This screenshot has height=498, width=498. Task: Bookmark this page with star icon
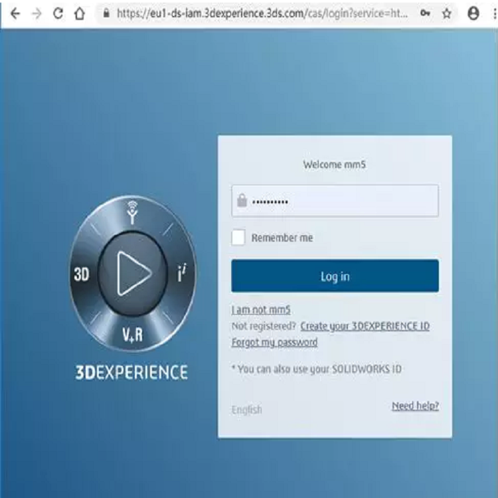(x=447, y=13)
